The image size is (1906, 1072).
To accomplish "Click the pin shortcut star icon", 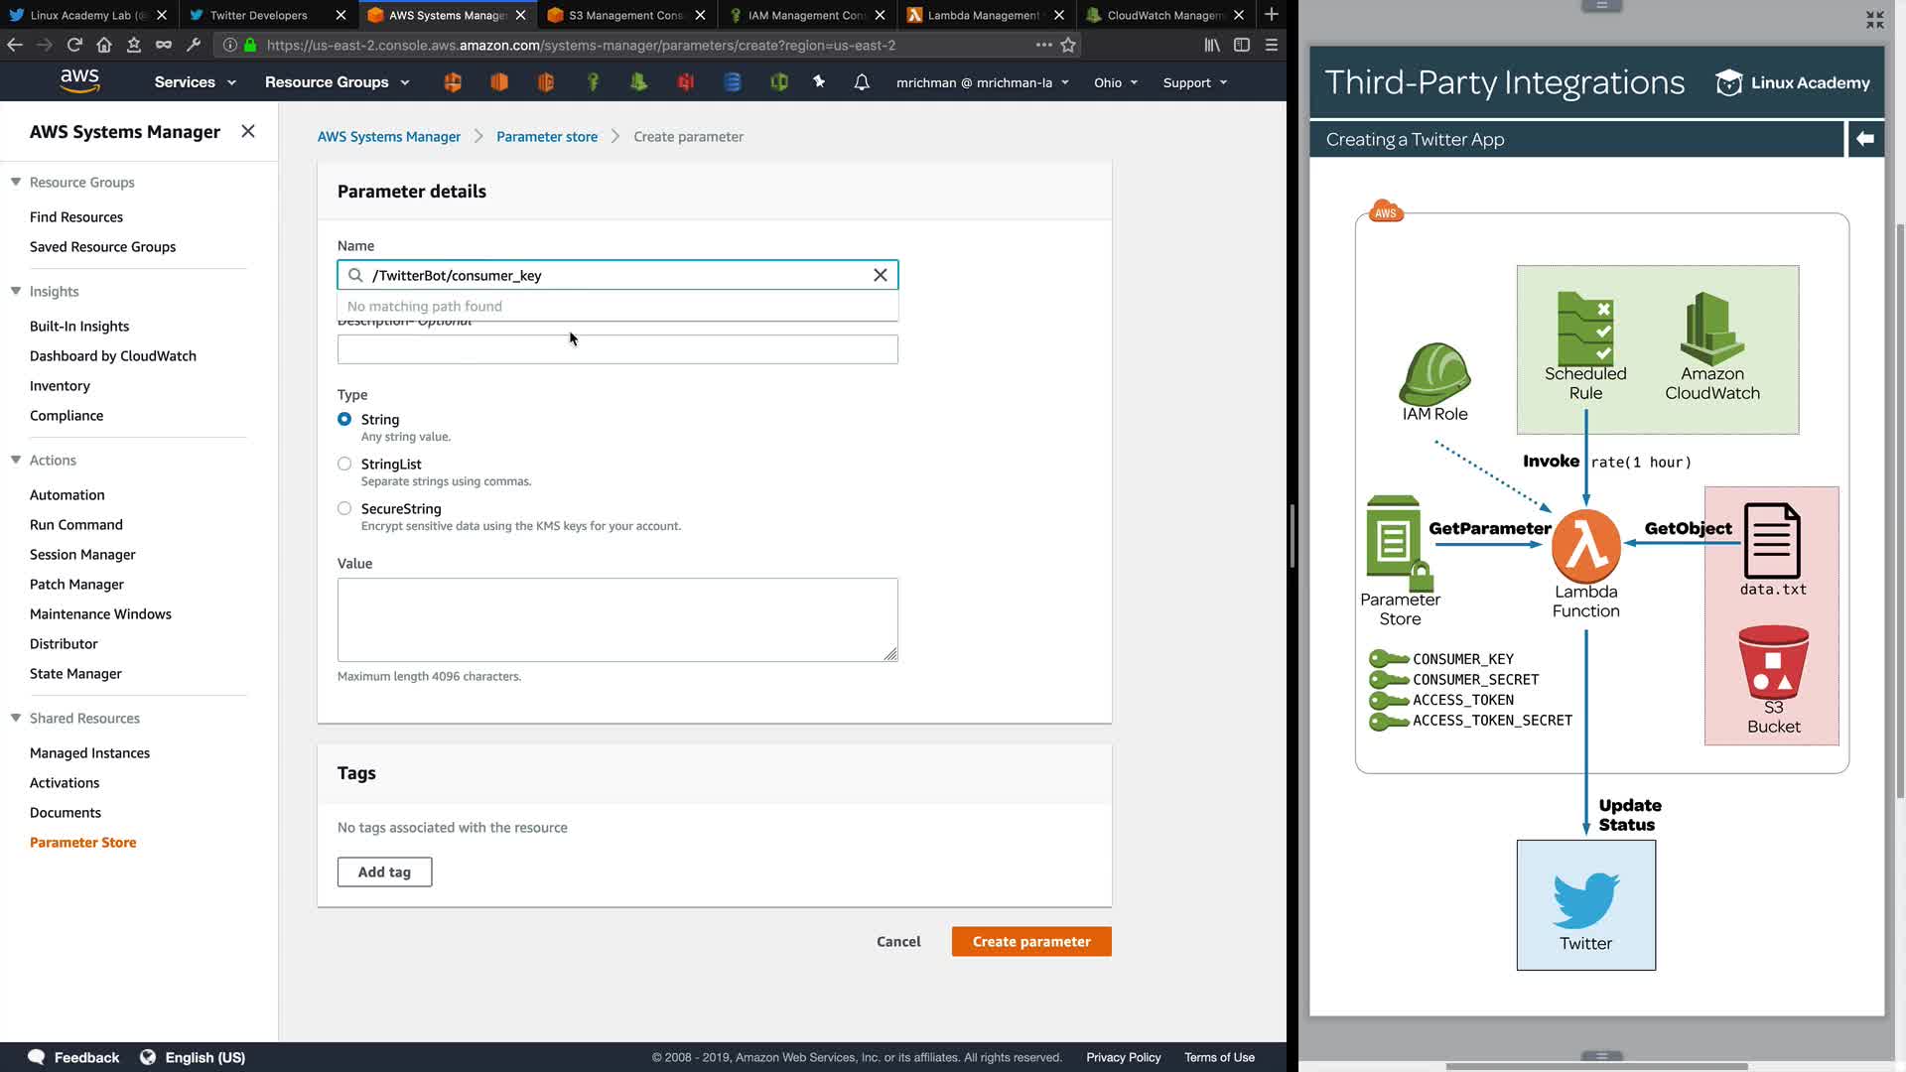I will coord(819,82).
